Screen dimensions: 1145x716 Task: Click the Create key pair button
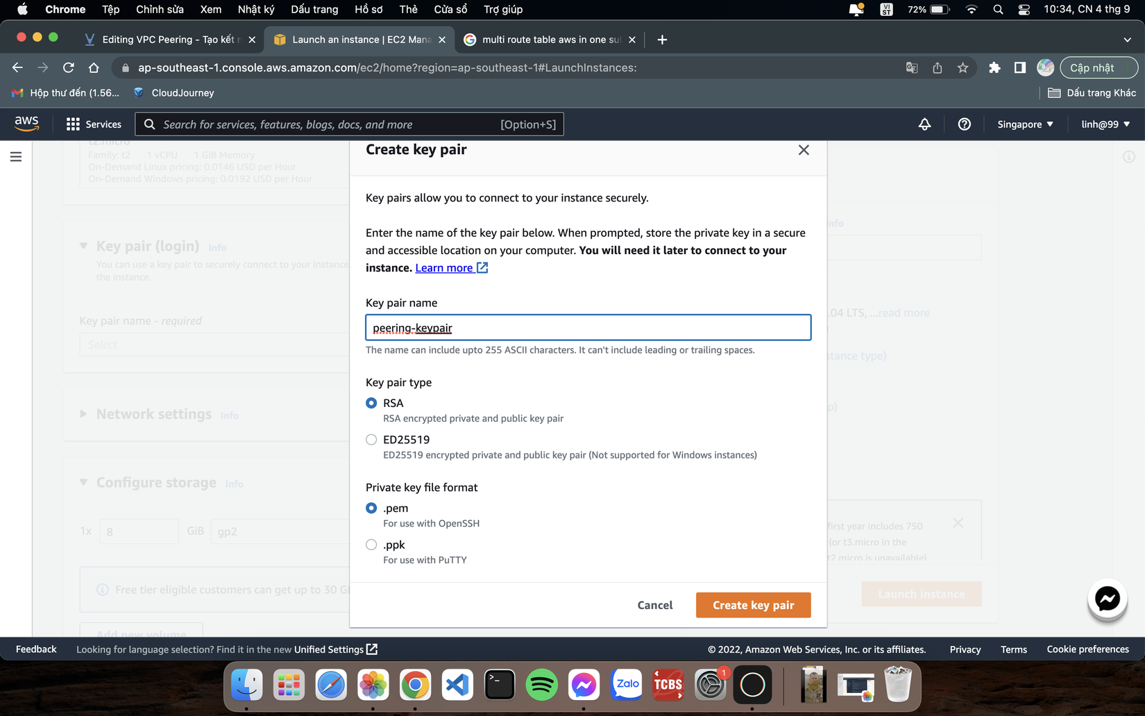pos(753,605)
